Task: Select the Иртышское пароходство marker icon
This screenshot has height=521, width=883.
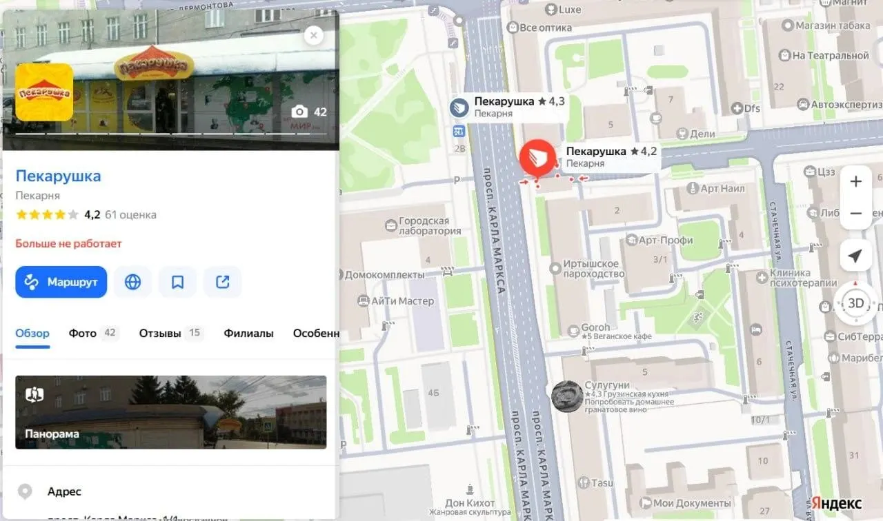Action: point(555,267)
